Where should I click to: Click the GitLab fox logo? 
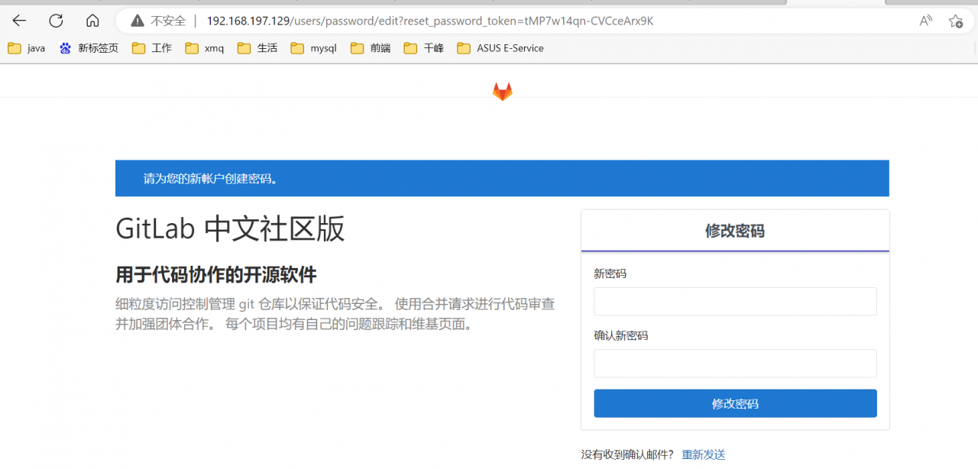coord(502,92)
